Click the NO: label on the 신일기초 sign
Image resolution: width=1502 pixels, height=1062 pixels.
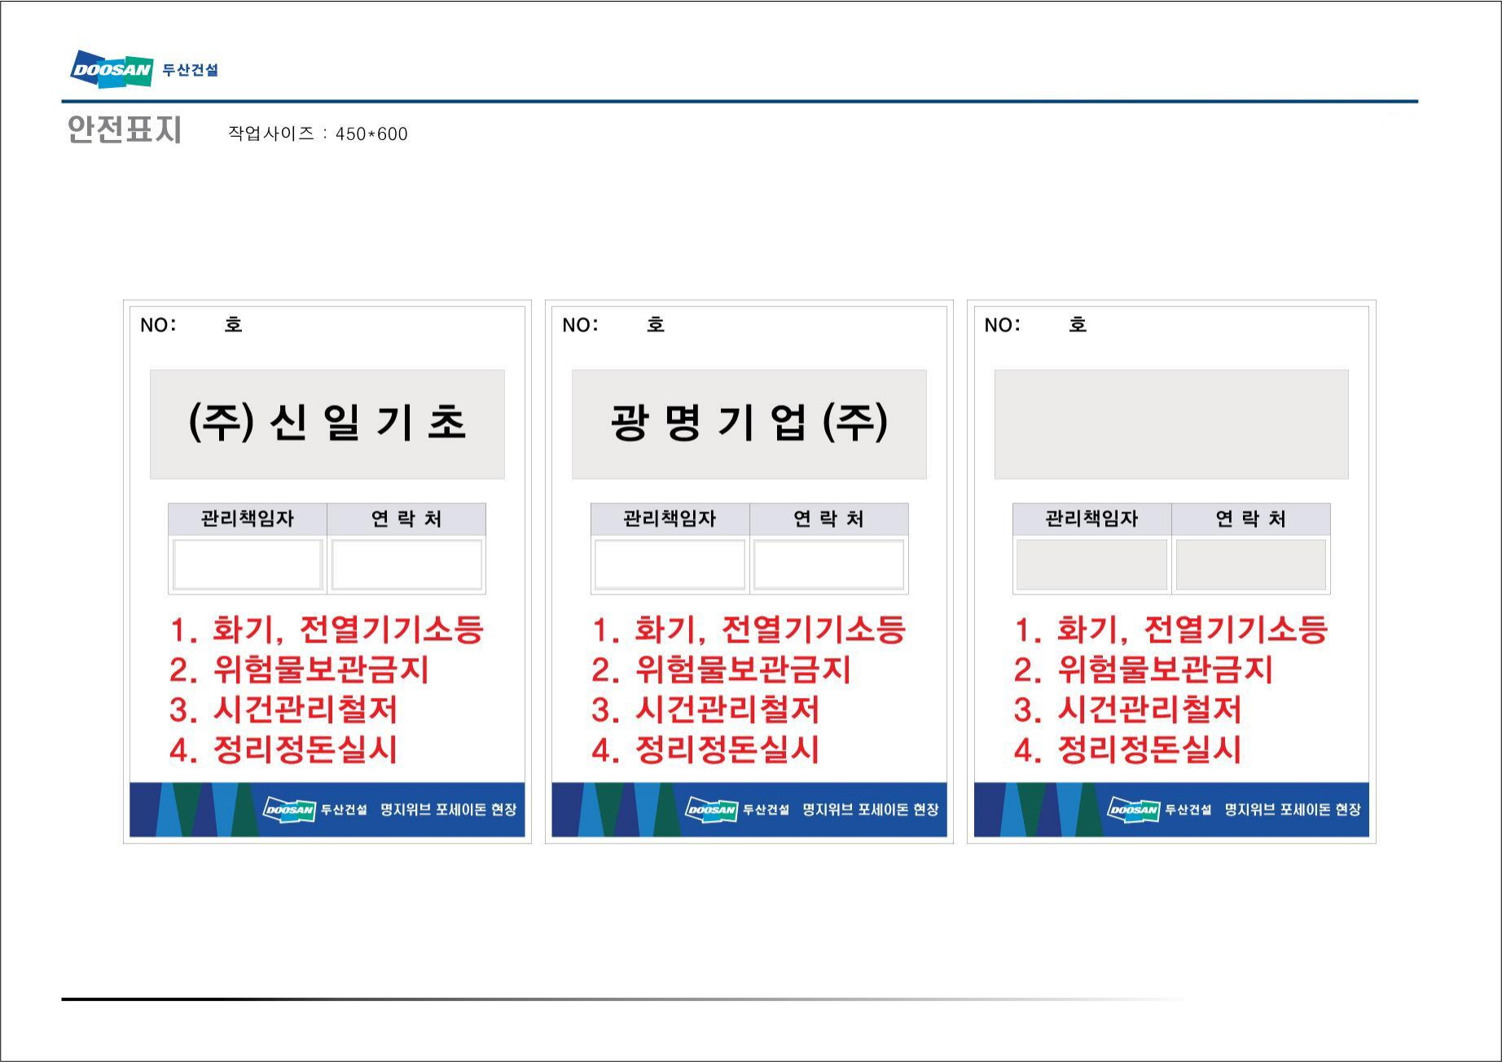click(x=158, y=325)
